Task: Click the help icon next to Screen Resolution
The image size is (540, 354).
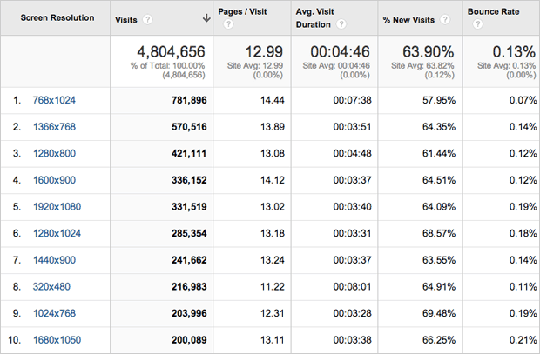Action: (99, 18)
